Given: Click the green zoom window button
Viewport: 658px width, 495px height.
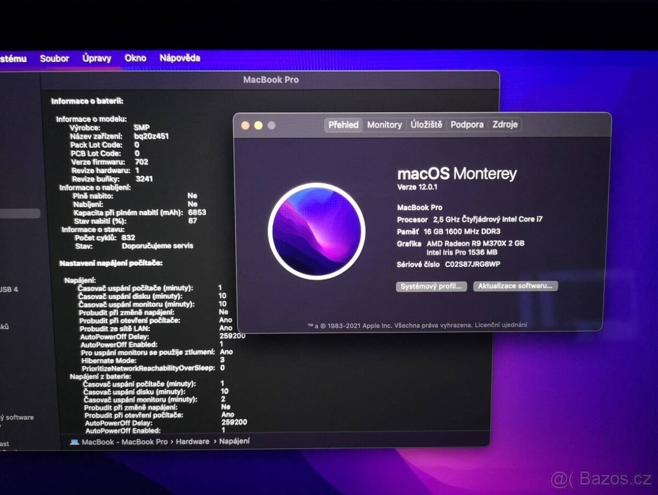Looking at the screenshot, I should click(x=271, y=125).
